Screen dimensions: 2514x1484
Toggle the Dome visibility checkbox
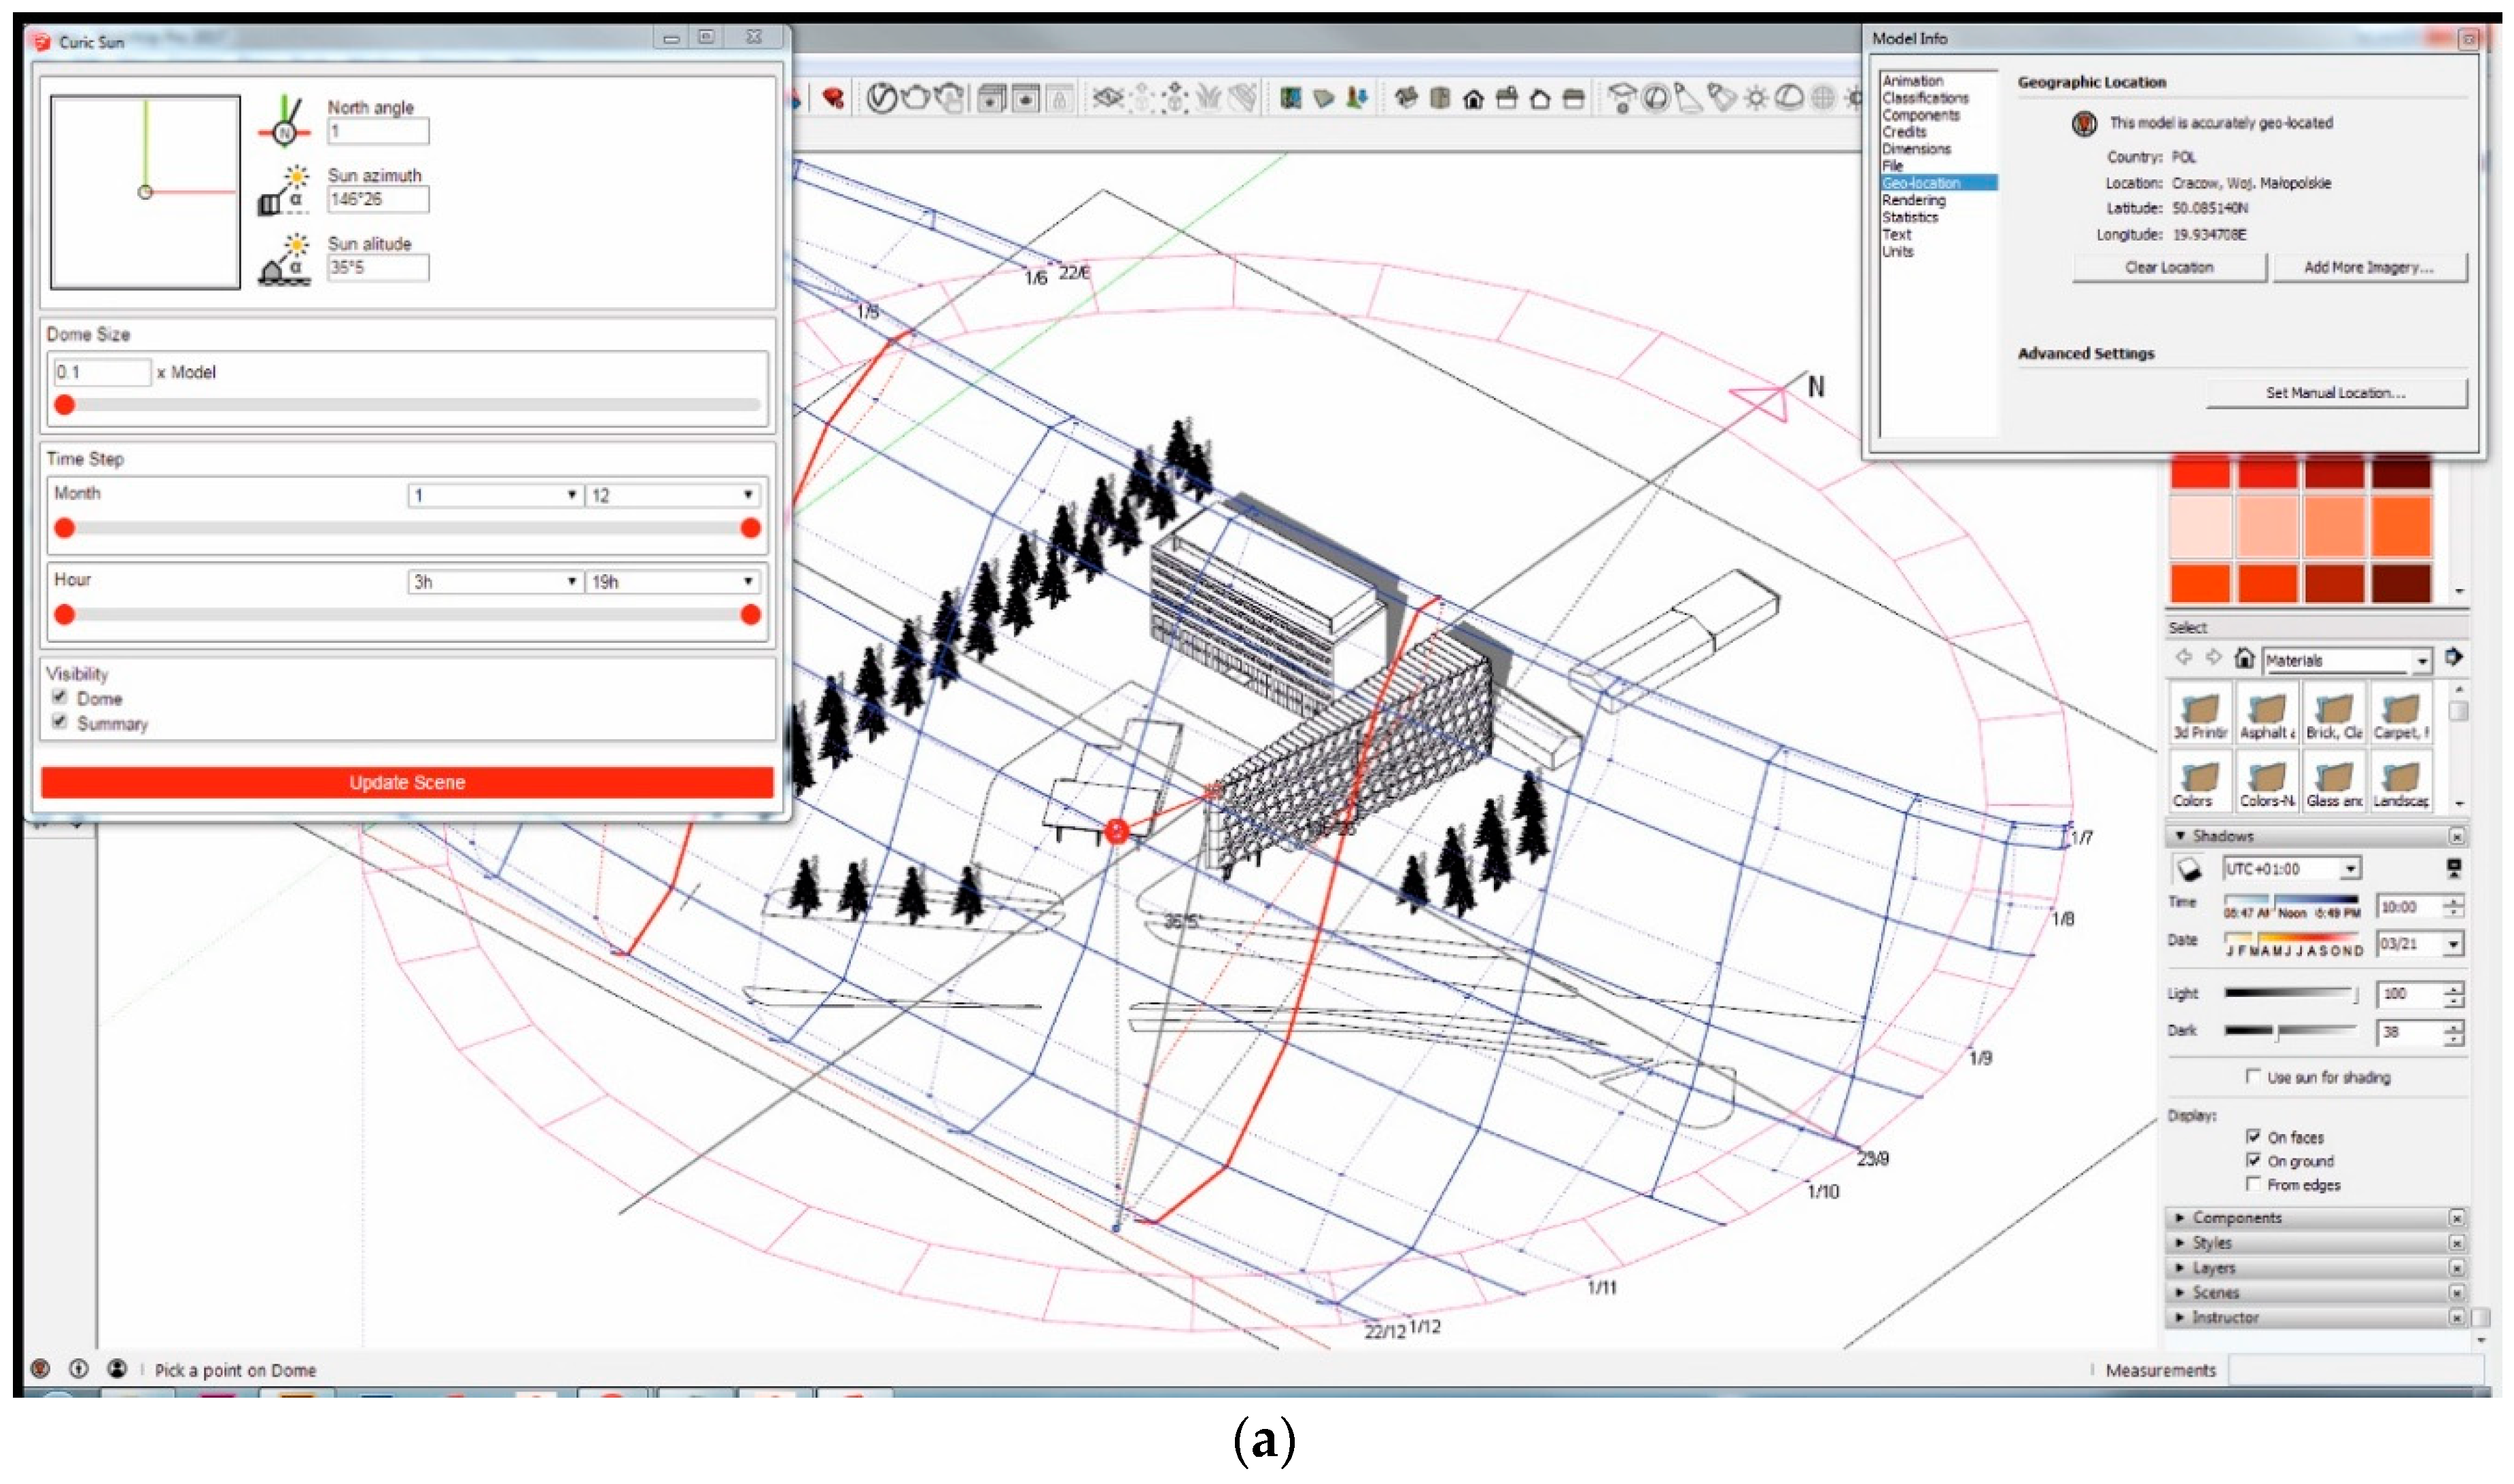[60, 697]
